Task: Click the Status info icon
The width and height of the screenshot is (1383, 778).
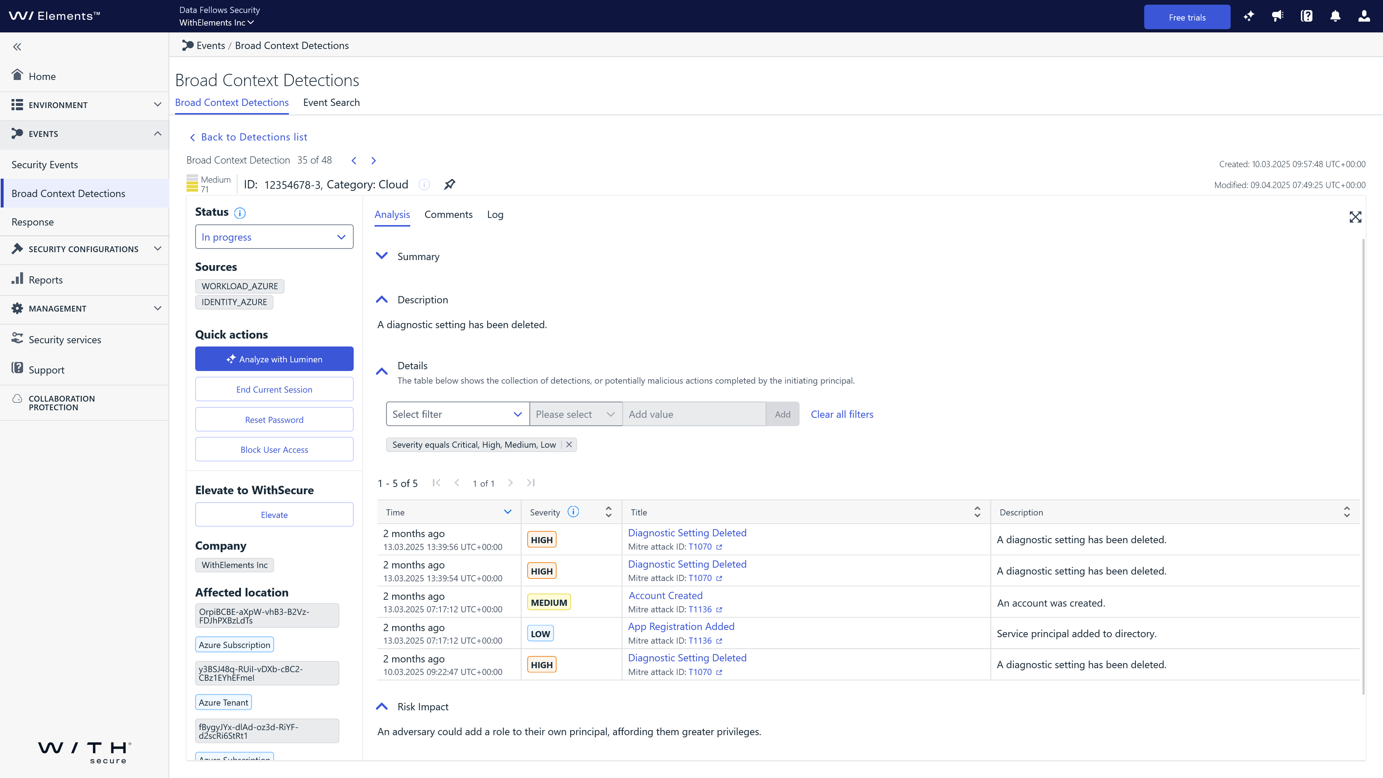Action: click(x=240, y=213)
